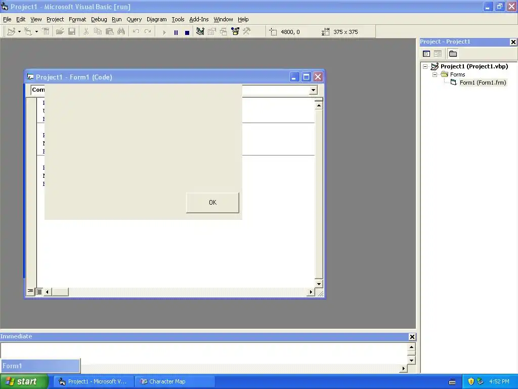The height and width of the screenshot is (389, 518).
Task: Click the Open Project folder icon
Action: (60, 32)
